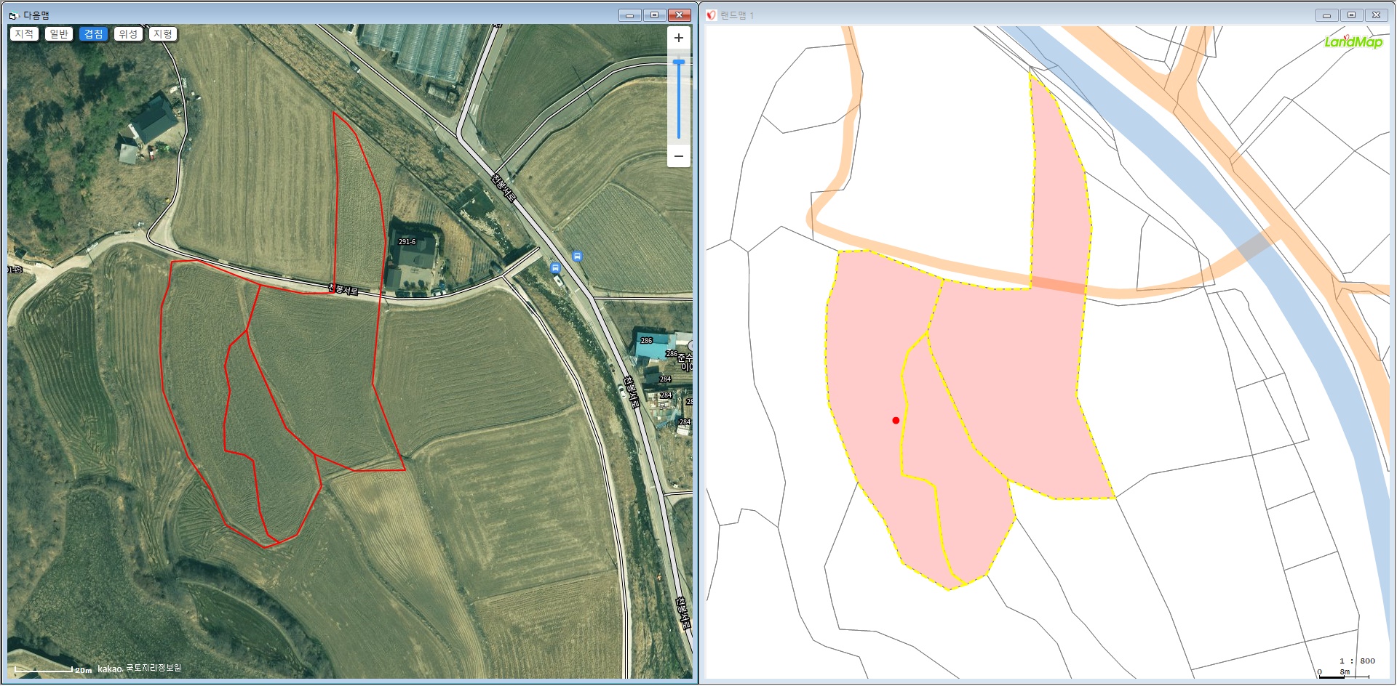The image size is (1397, 686).
Task: Select the 겹침 overlay map mode
Action: (93, 34)
